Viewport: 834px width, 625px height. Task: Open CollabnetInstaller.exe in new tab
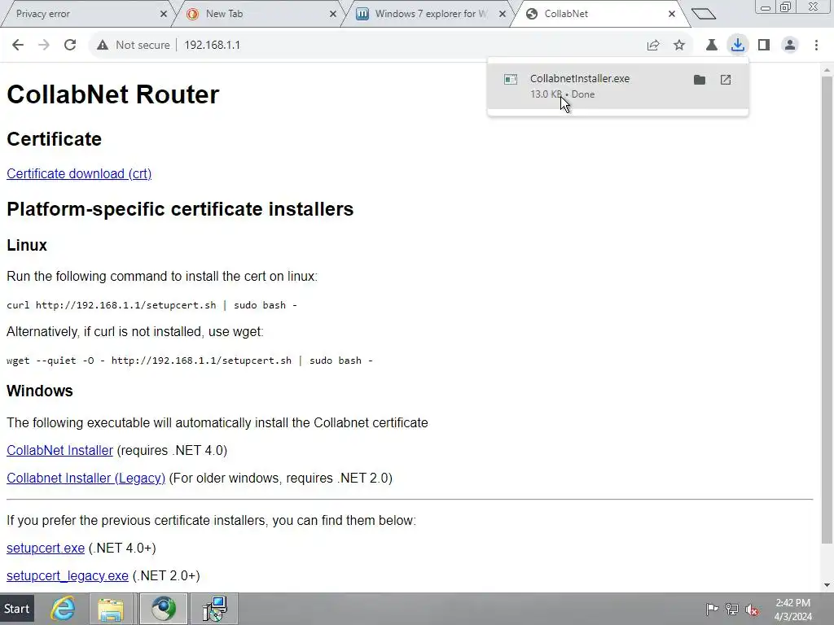coord(726,80)
